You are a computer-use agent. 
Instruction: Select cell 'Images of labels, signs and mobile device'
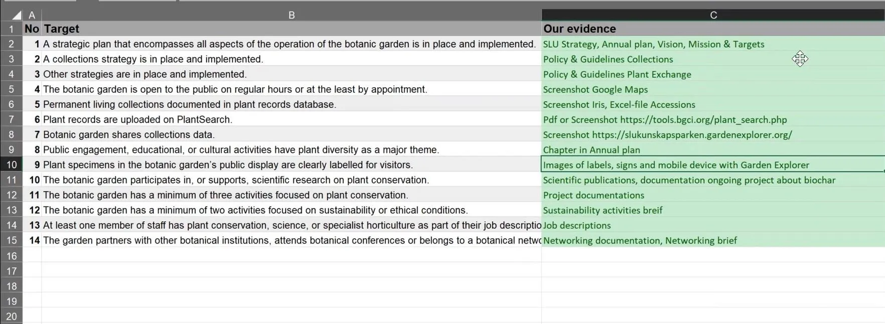(713, 165)
